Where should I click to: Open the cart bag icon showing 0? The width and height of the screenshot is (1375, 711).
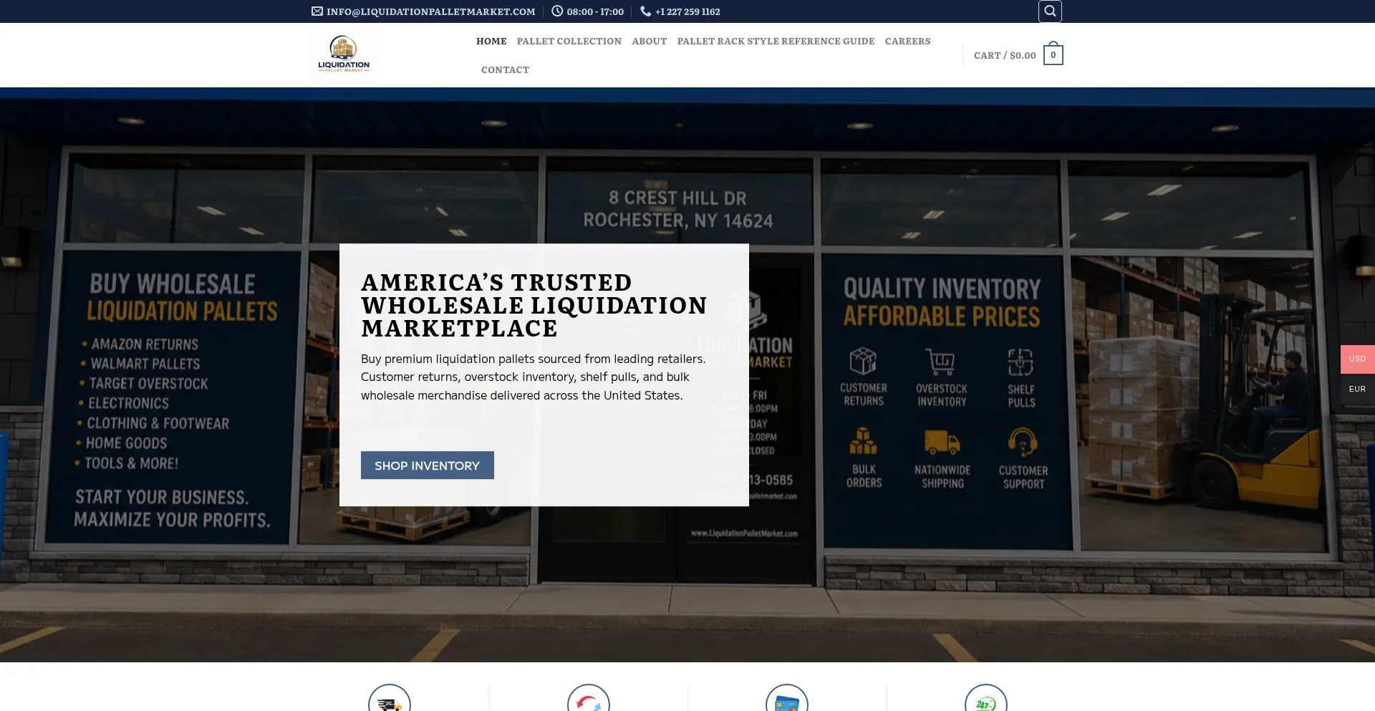[1053, 54]
